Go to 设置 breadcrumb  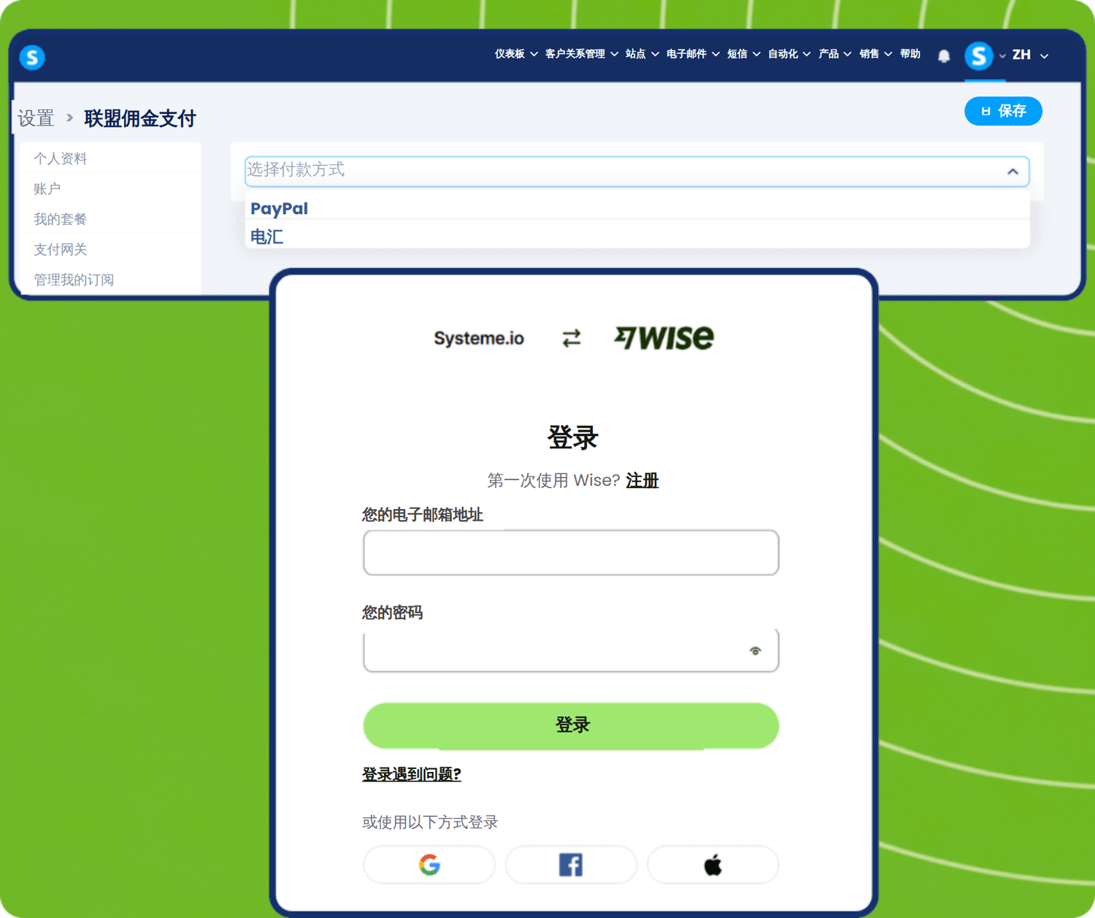click(36, 118)
